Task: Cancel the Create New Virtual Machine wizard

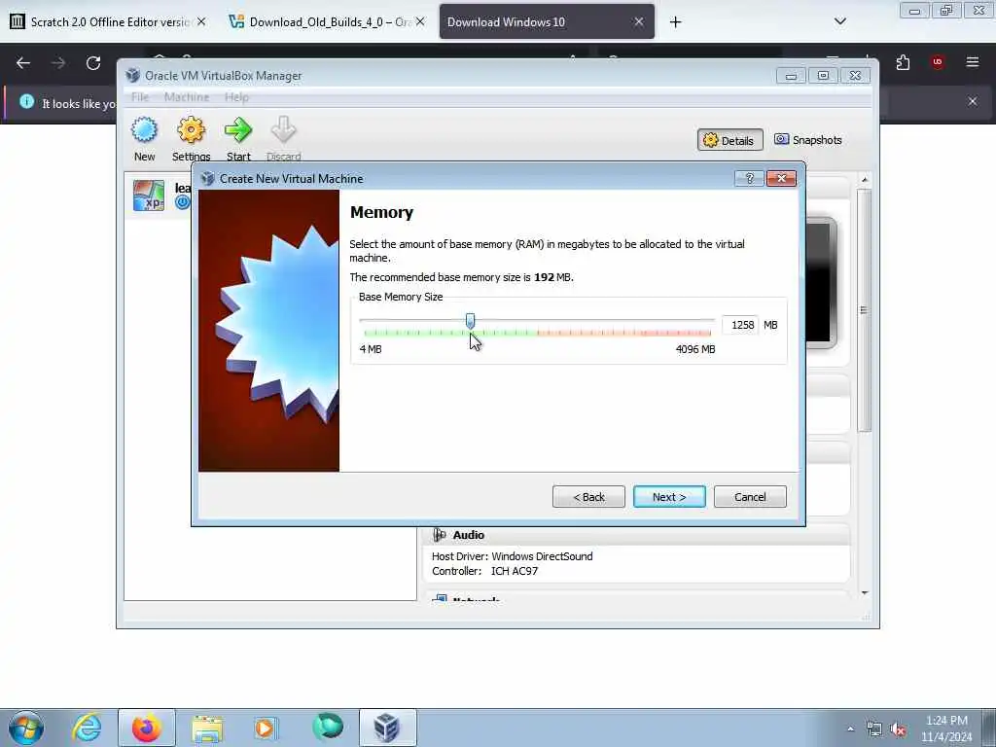Action: [x=750, y=497]
